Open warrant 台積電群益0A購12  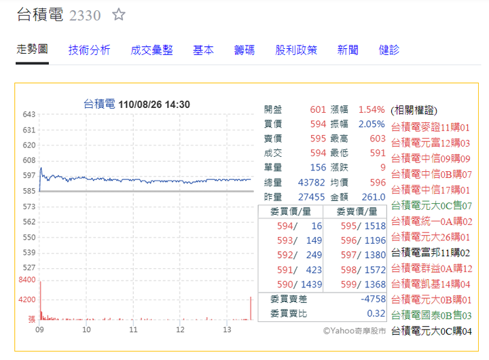click(432, 268)
